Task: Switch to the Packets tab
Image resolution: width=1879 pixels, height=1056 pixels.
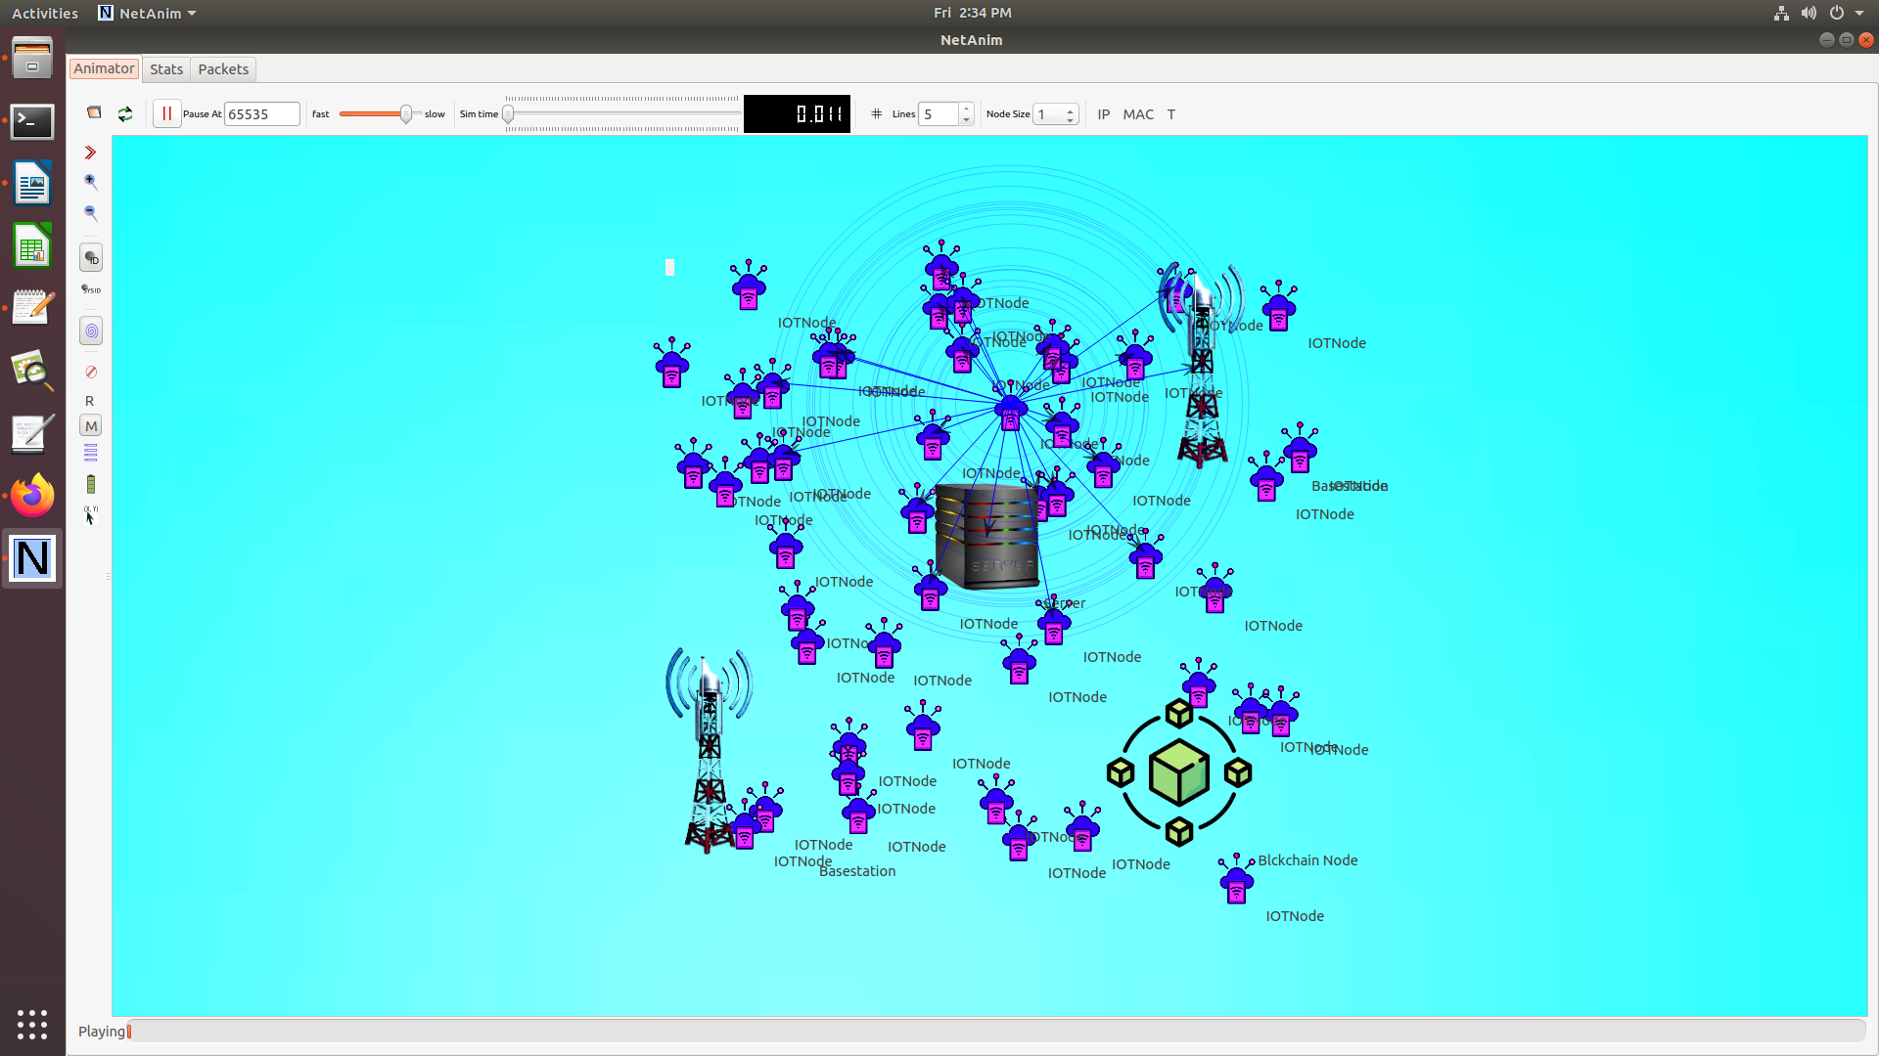Action: 223,69
